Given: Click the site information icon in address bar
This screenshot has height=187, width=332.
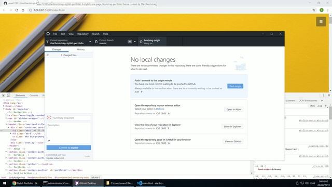Looking at the screenshot, I should [31, 10].
